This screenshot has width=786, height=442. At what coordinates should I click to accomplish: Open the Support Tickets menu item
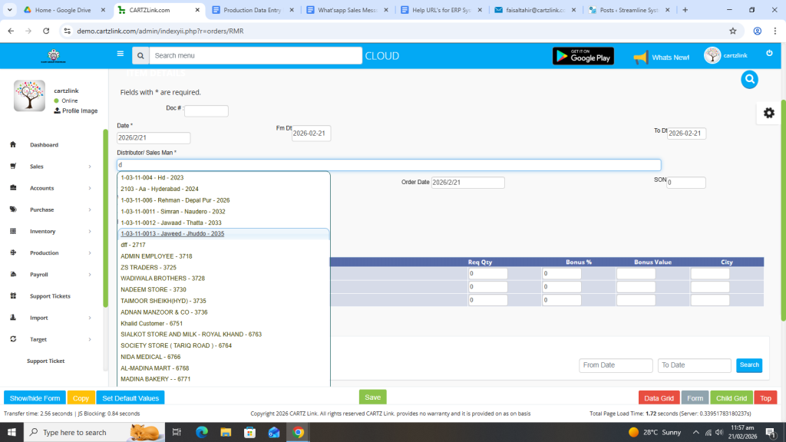(x=51, y=296)
